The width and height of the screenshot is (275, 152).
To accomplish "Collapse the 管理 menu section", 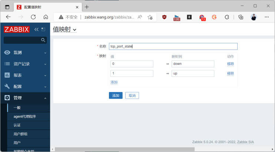I will 45,98.
